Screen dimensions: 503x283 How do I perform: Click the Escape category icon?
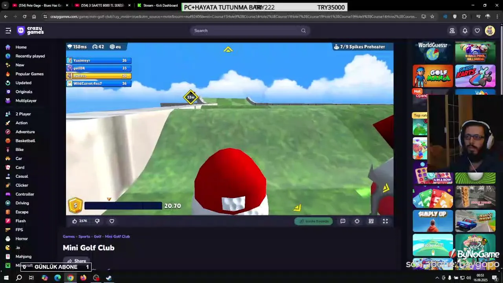tap(8, 212)
